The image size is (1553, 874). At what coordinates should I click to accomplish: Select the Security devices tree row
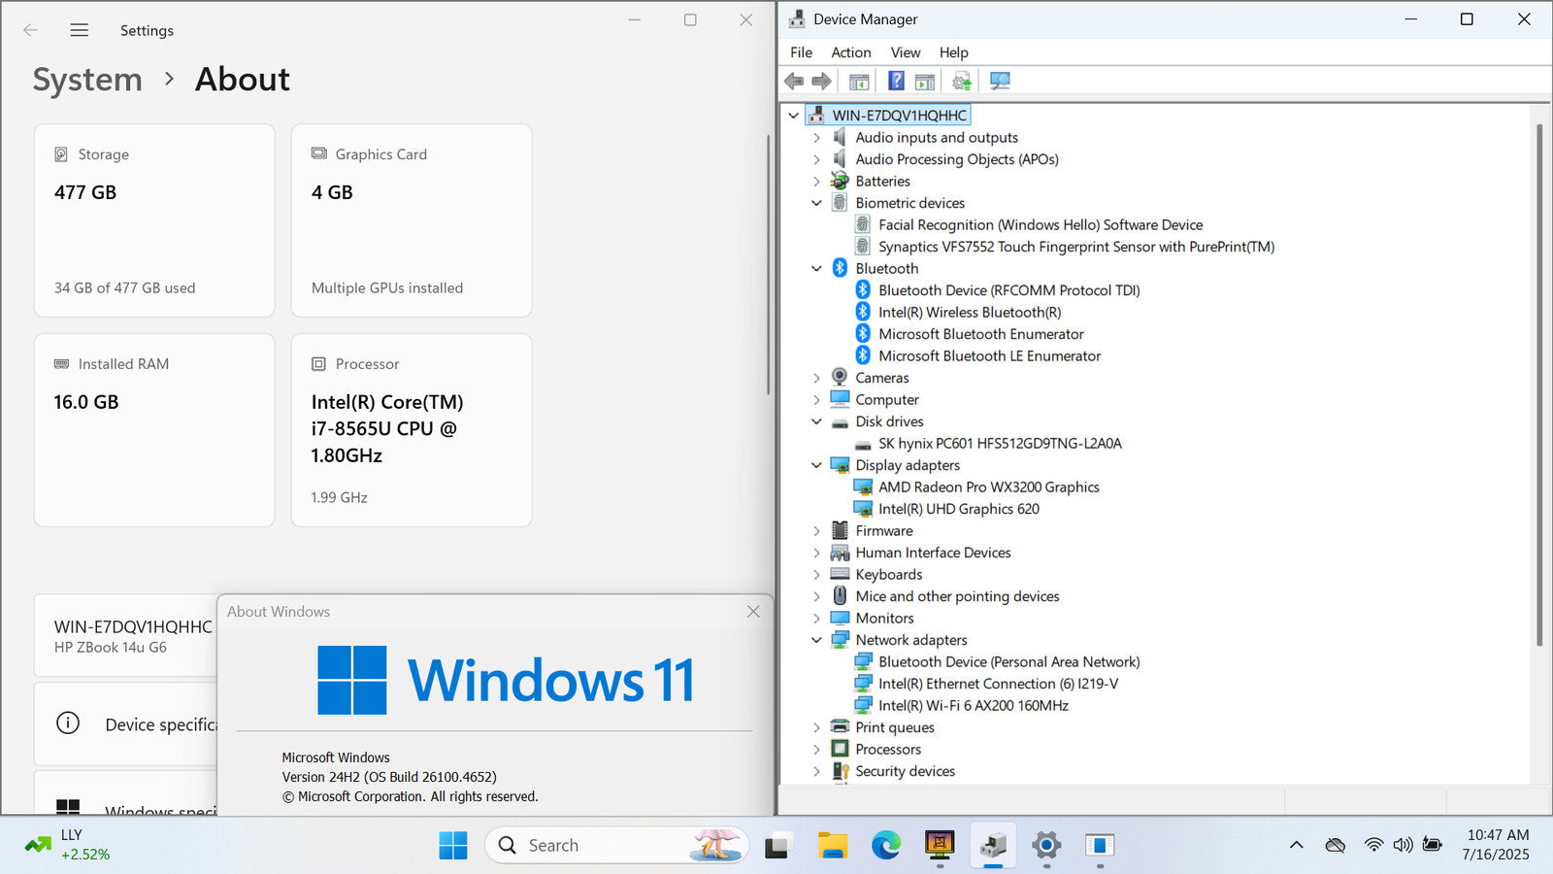click(x=905, y=771)
